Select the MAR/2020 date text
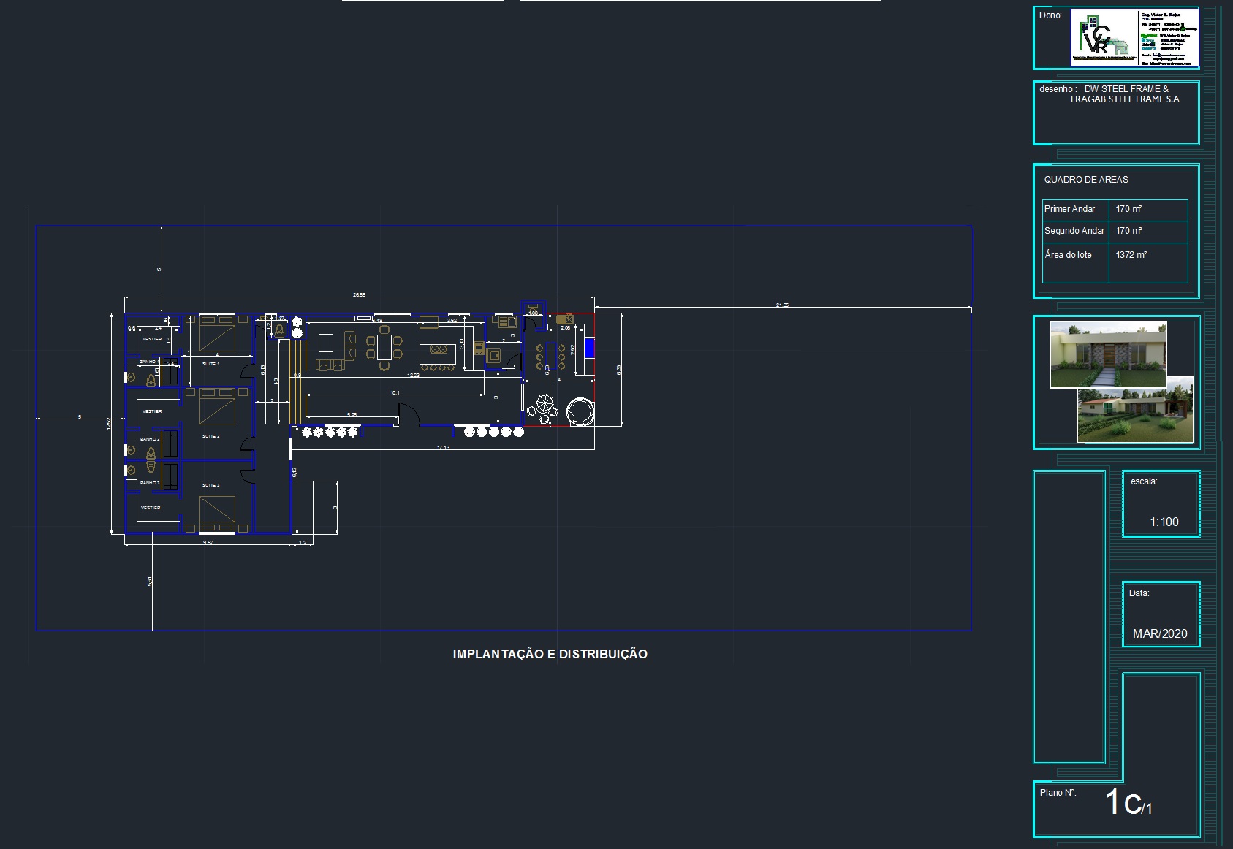The height and width of the screenshot is (849, 1233). 1160,633
